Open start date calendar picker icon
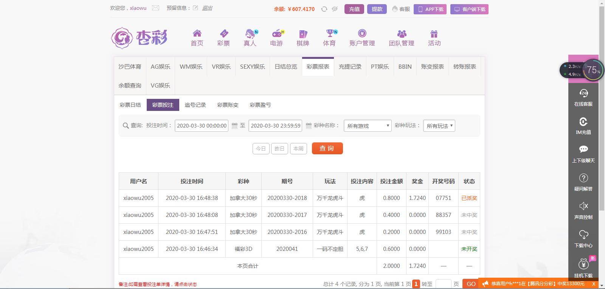This screenshot has width=605, height=289. click(x=234, y=126)
